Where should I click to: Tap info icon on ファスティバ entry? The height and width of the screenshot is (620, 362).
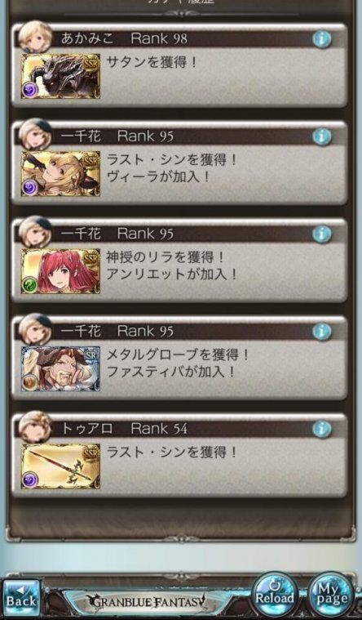(322, 332)
